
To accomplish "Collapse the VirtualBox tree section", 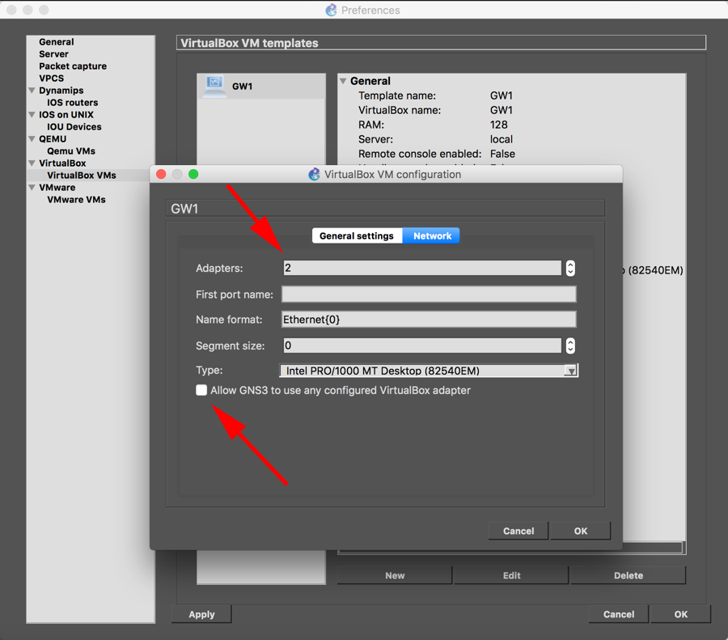I will point(32,163).
